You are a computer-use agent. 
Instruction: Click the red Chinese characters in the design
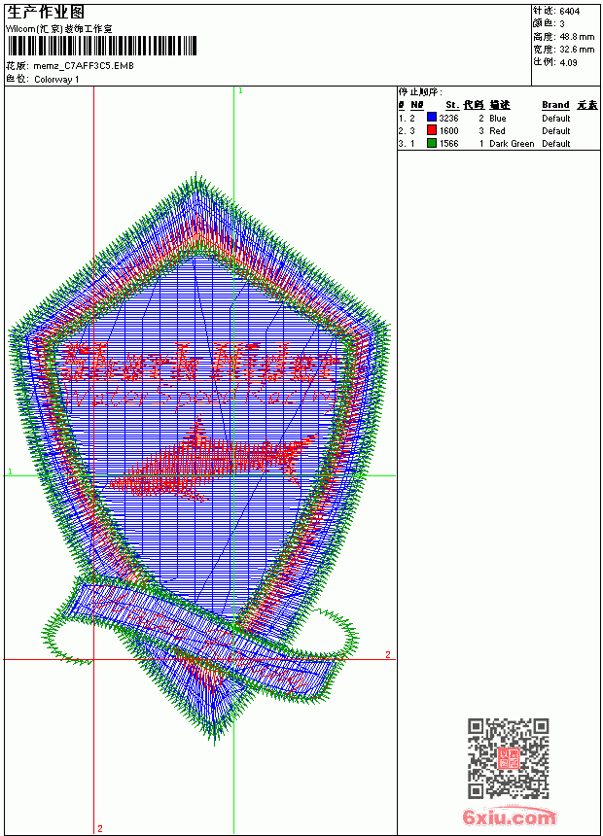(x=200, y=362)
